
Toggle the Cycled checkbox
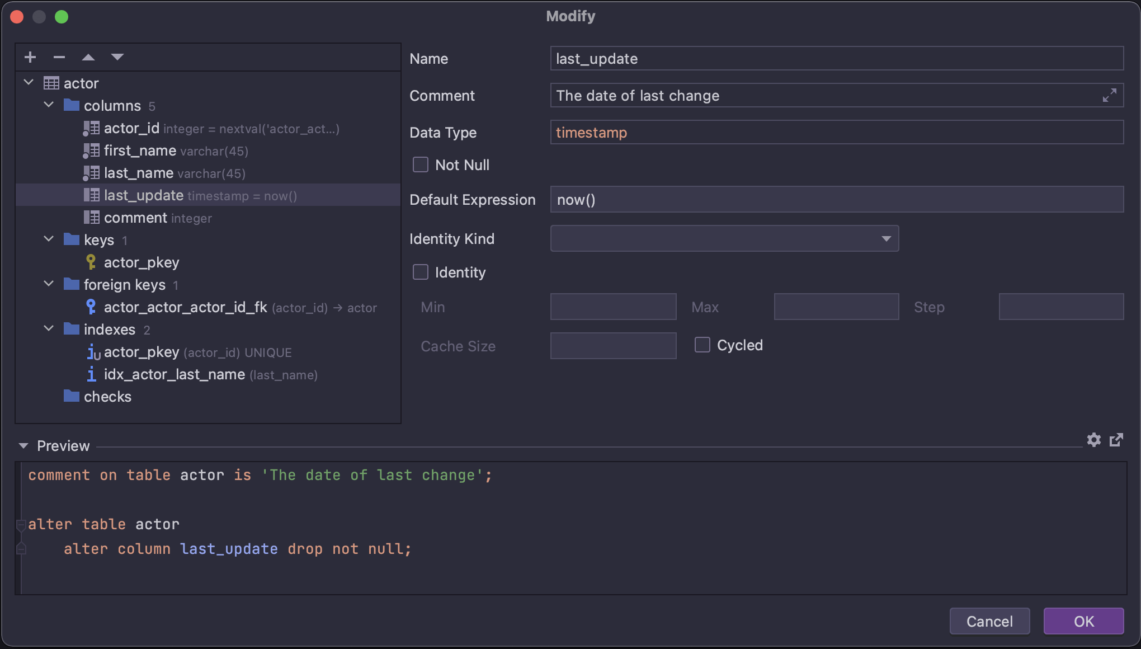pos(702,345)
